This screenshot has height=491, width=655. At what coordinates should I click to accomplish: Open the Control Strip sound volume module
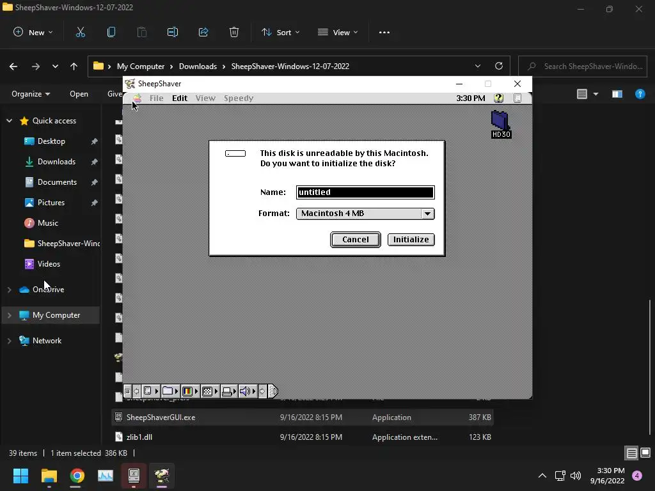248,391
